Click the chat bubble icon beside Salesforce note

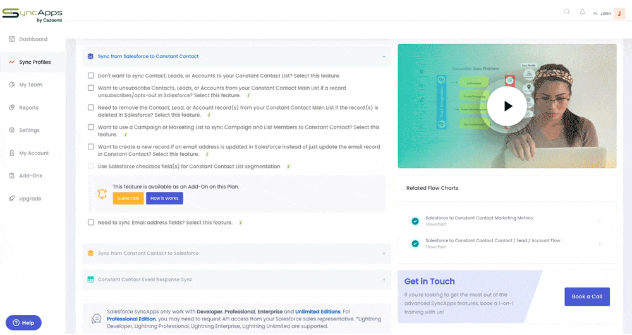(96, 319)
